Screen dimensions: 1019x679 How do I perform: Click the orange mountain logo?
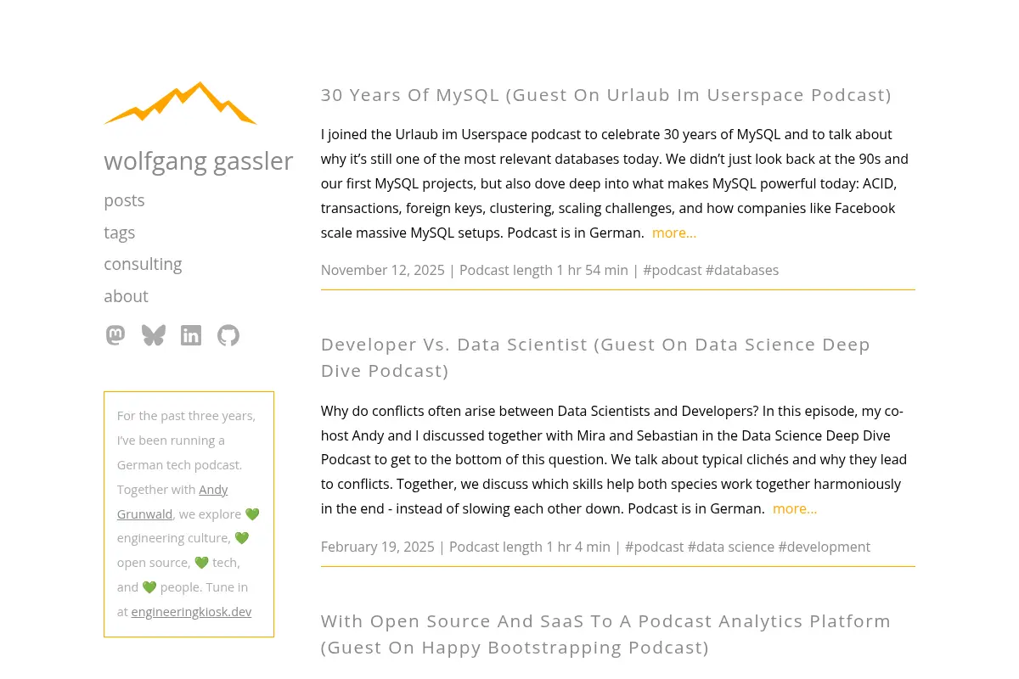180,104
